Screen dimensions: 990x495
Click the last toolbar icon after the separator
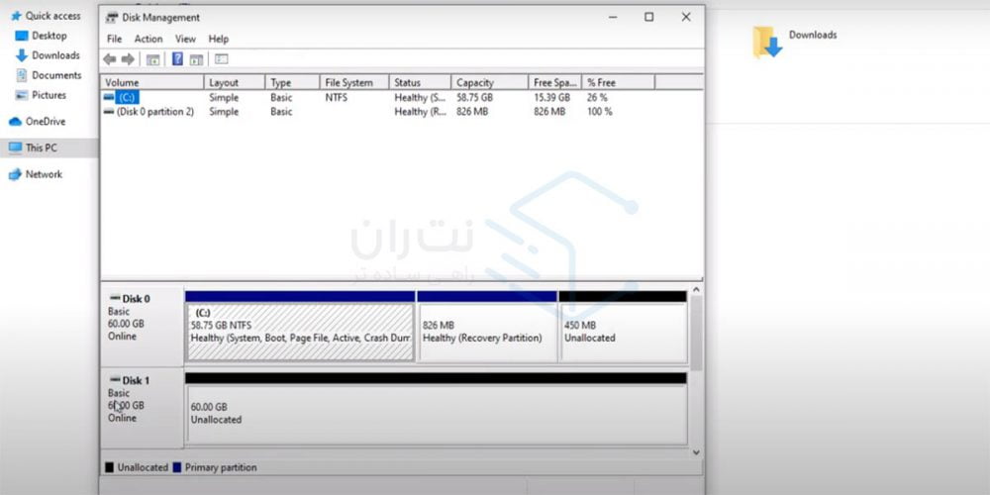coord(221,59)
